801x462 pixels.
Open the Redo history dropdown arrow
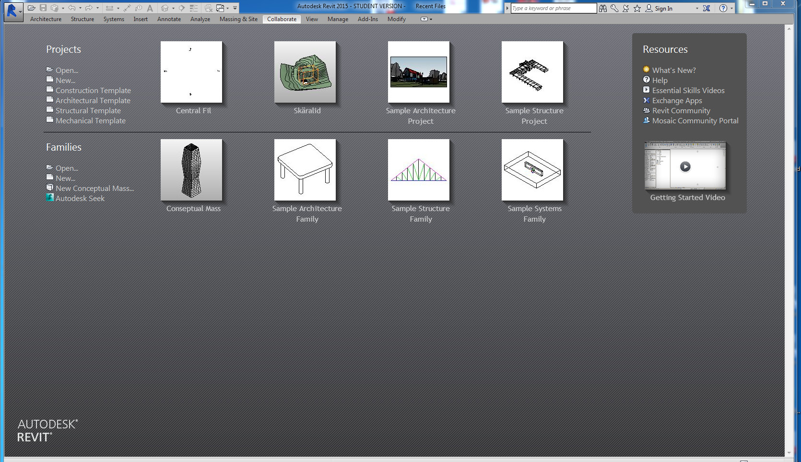click(x=97, y=8)
